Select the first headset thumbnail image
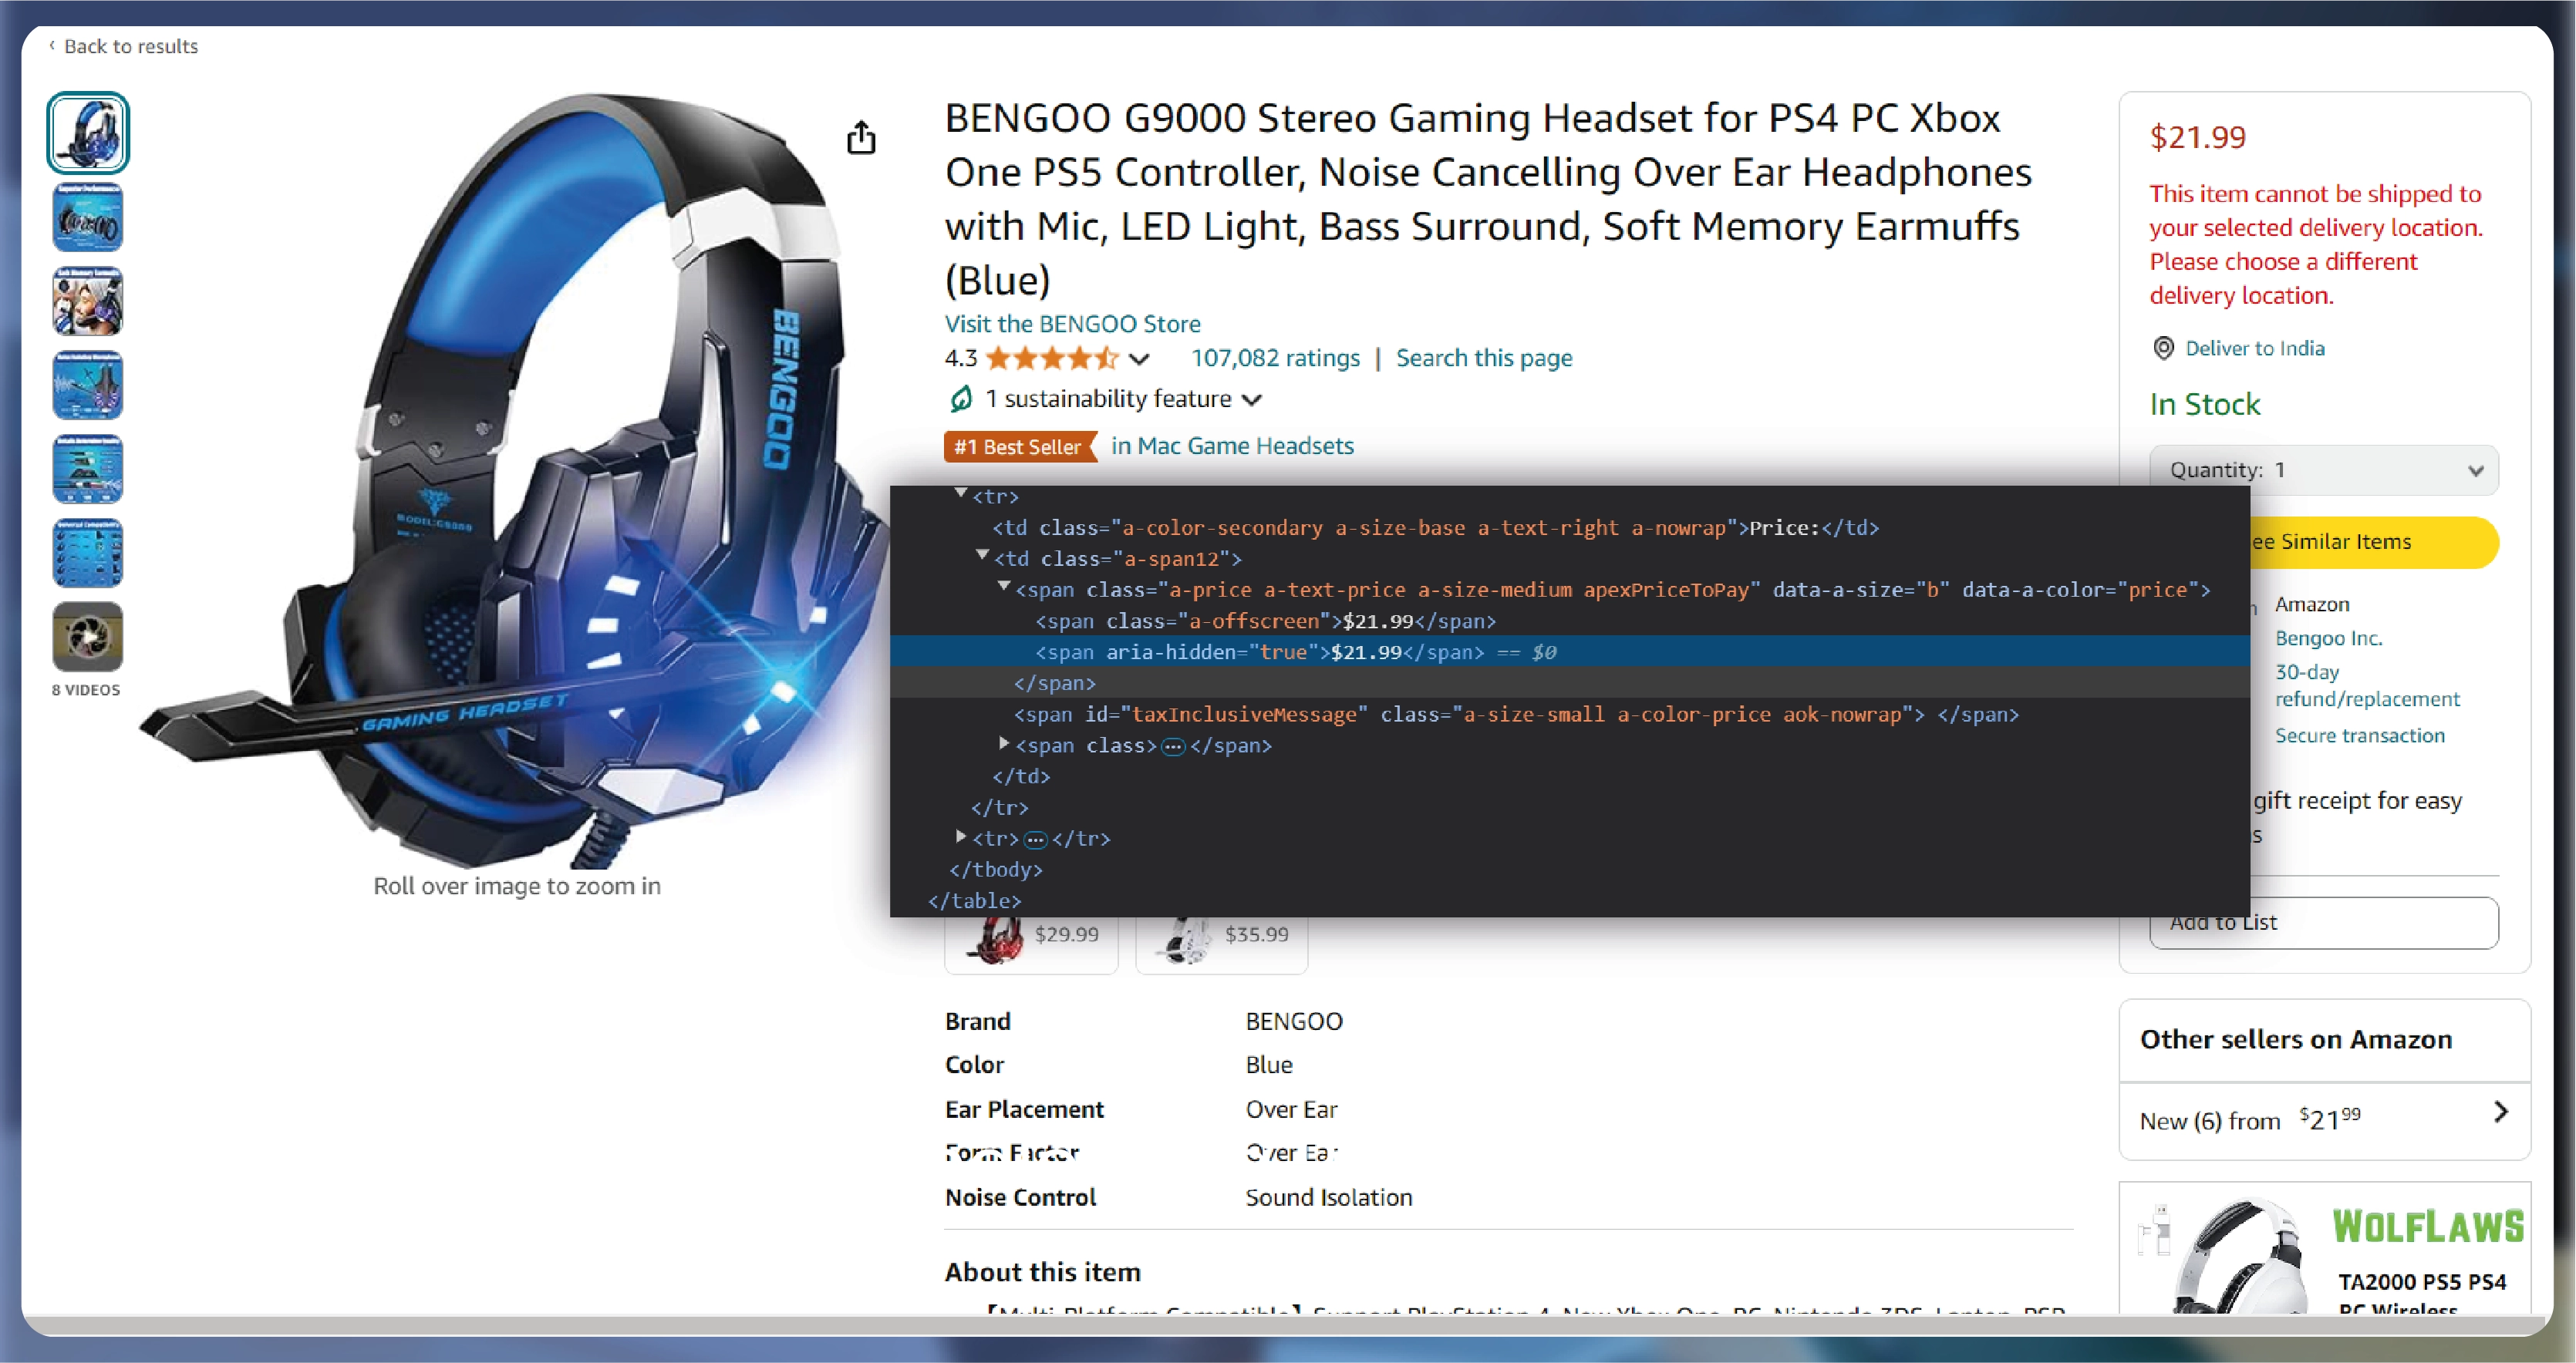 (88, 133)
